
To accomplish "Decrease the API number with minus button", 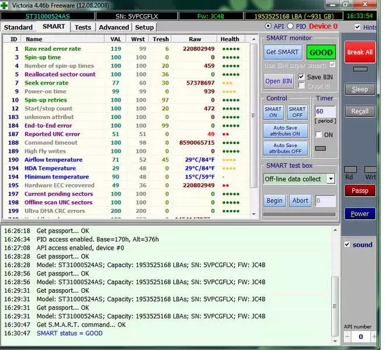I will tap(347, 337).
